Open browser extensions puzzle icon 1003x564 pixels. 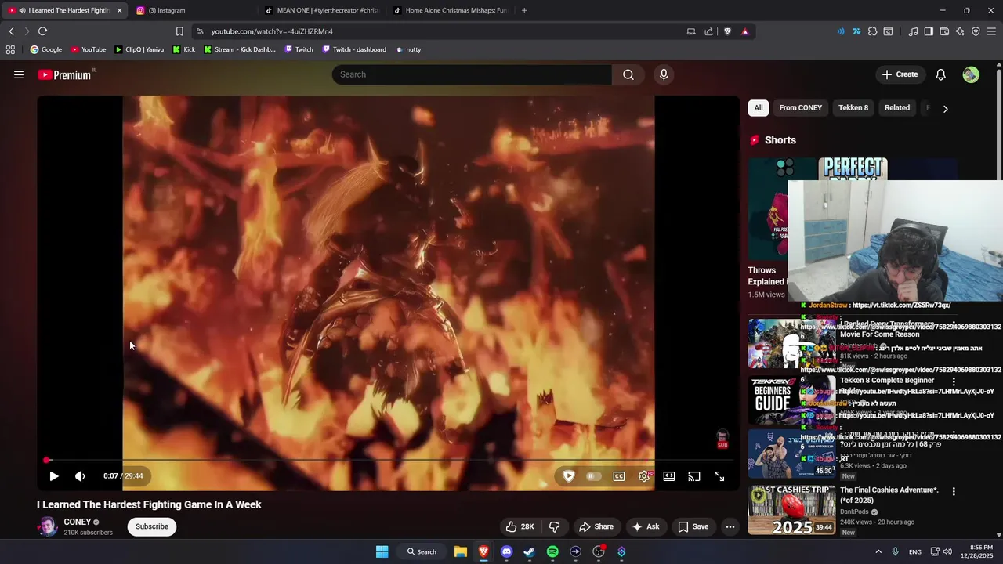(872, 31)
